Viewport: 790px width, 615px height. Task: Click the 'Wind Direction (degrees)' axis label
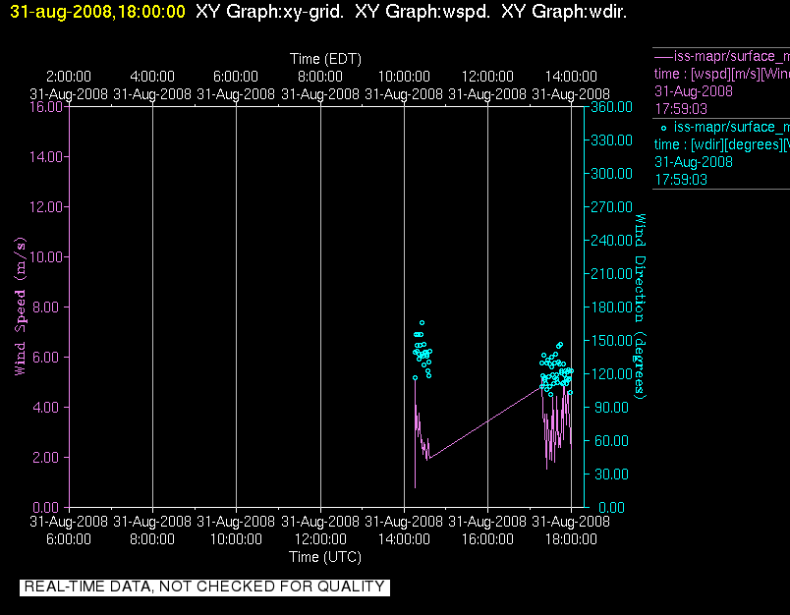tap(640, 307)
